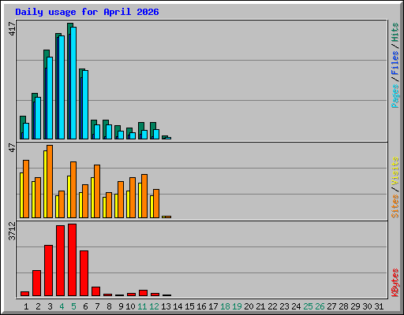Select day 13 on the x-axis

[166, 306]
